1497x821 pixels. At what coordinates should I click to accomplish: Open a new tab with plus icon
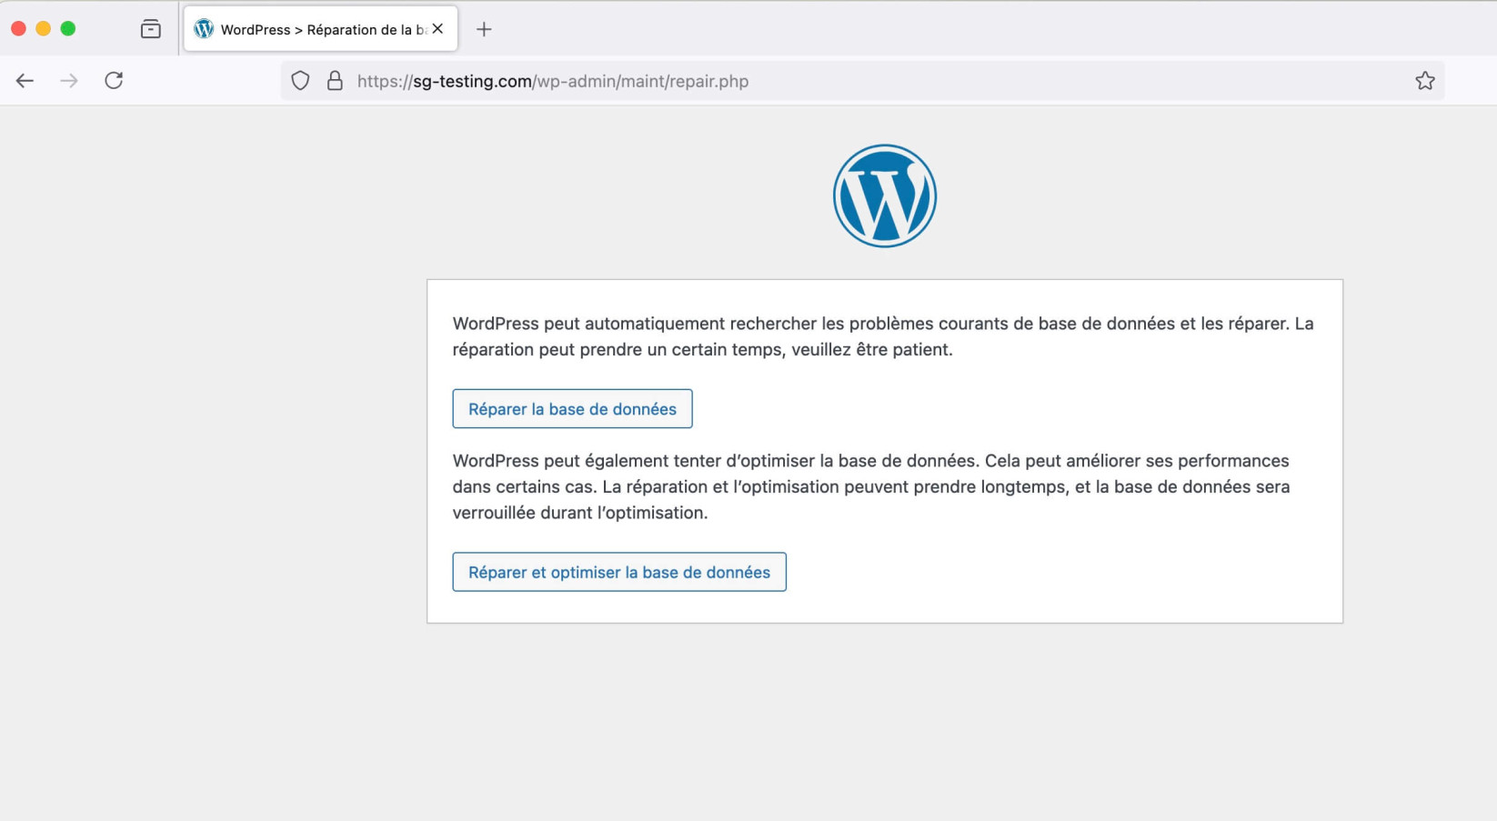point(484,29)
